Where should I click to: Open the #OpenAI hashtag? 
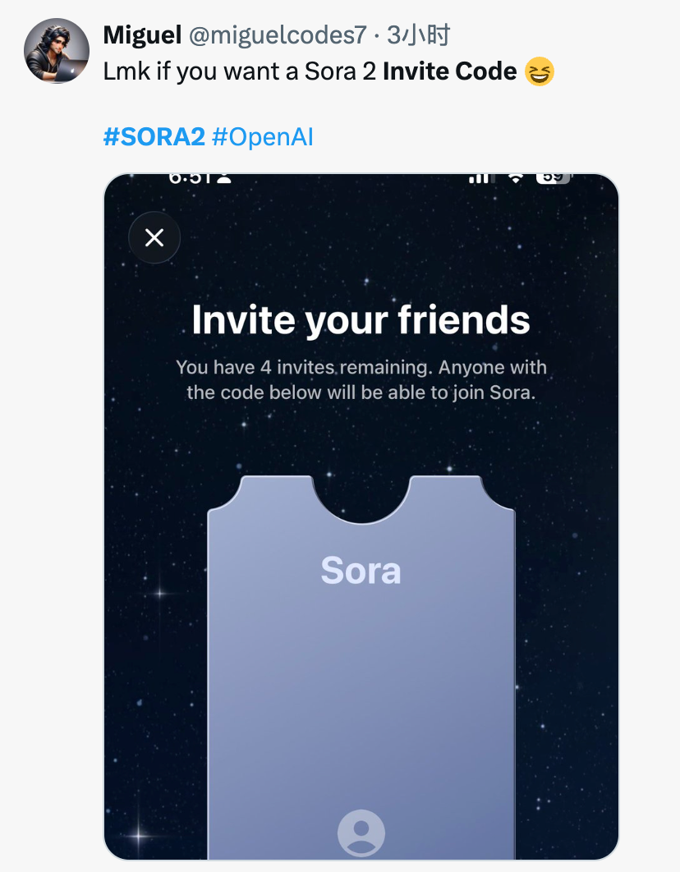(x=263, y=136)
